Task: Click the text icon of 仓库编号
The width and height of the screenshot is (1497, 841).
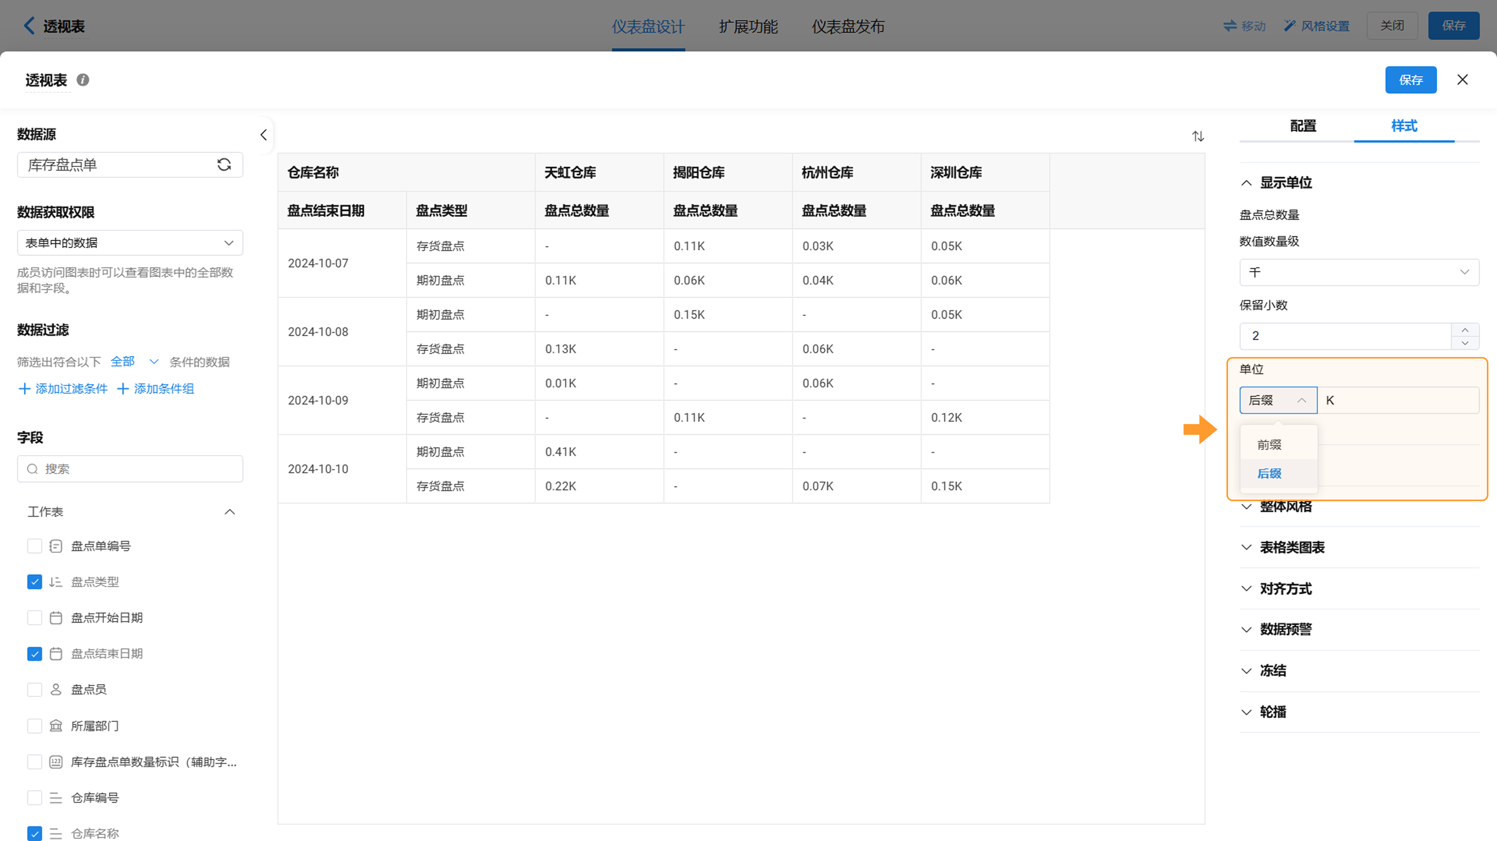Action: pos(56,798)
